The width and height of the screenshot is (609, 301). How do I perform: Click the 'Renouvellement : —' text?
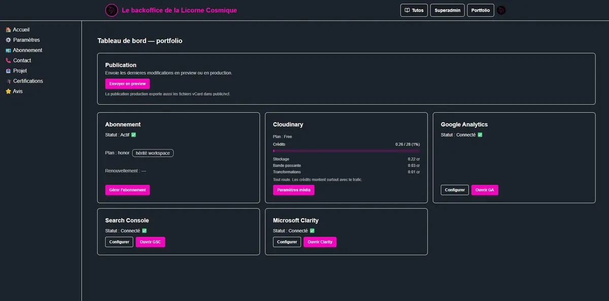click(x=125, y=171)
